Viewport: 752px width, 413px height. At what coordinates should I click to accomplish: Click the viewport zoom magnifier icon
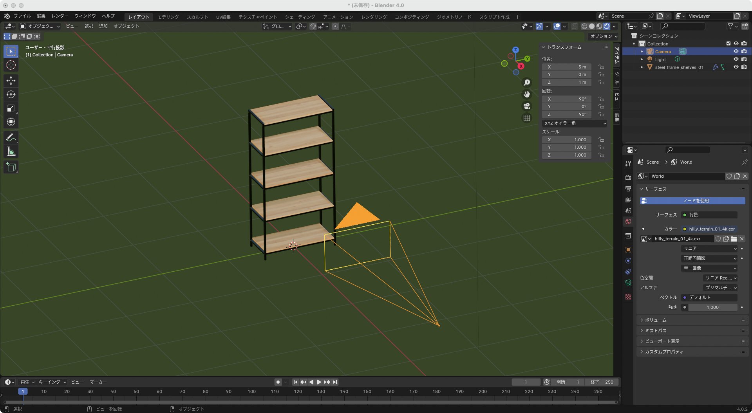pos(527,83)
